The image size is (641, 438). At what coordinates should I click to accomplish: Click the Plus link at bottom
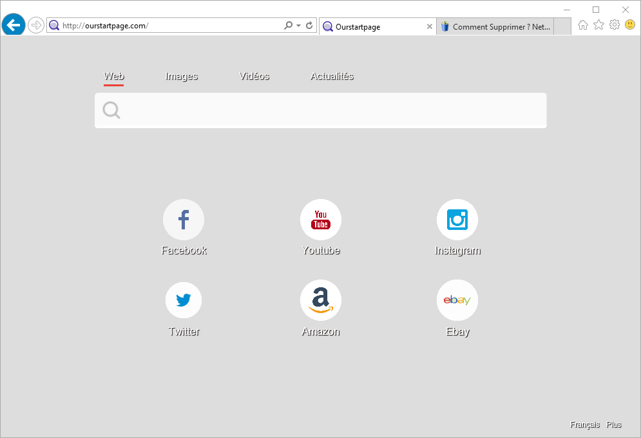coord(614,424)
